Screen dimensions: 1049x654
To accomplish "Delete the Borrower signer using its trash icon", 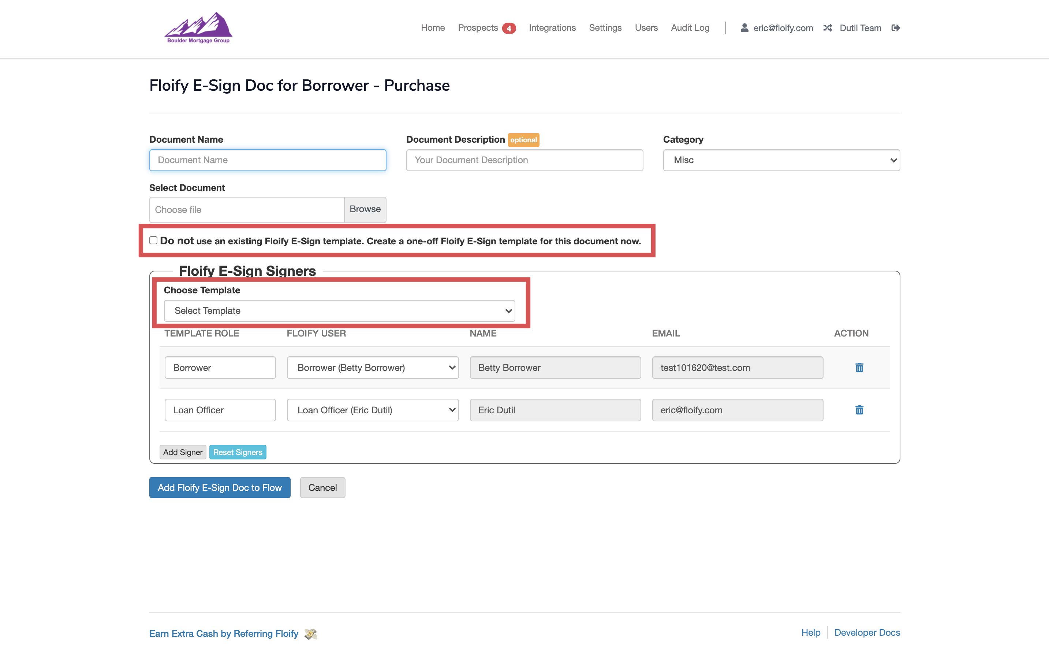I will coord(859,367).
